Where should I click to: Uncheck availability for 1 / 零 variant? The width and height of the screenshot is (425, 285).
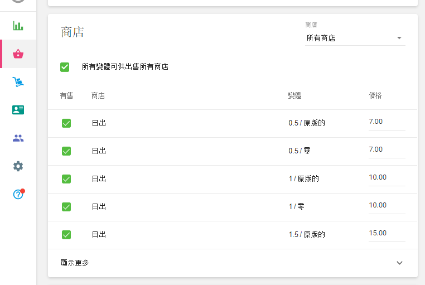66,207
